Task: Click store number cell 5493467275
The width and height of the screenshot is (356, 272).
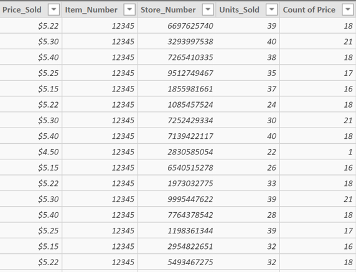Action: point(177,262)
